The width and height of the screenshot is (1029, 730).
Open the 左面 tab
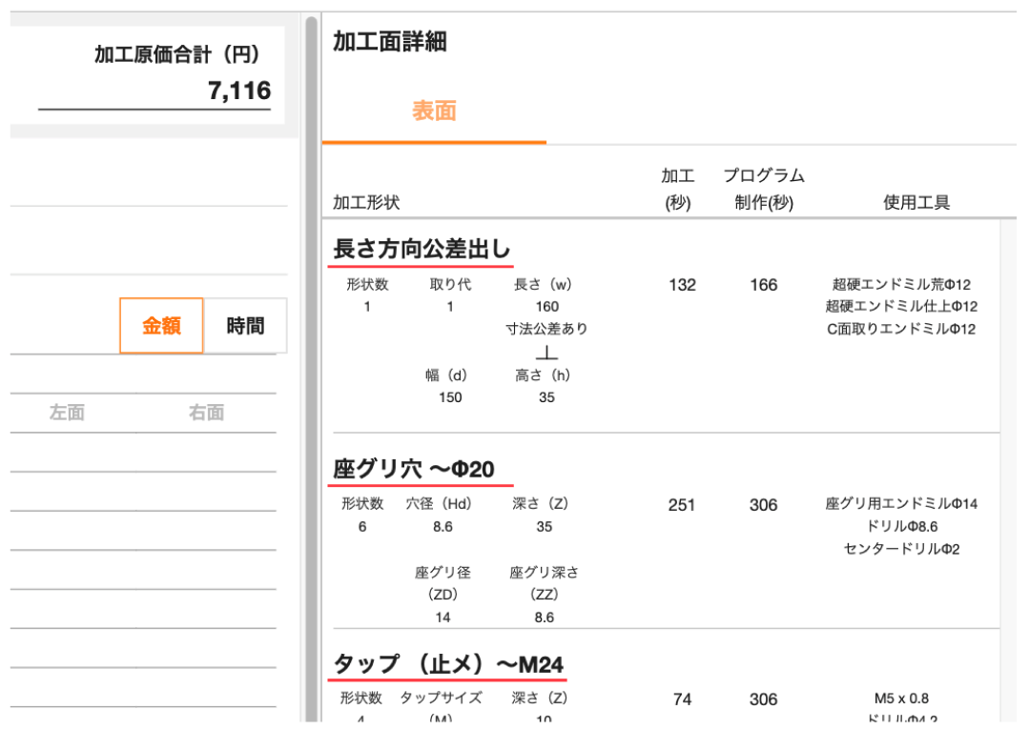[x=67, y=413]
